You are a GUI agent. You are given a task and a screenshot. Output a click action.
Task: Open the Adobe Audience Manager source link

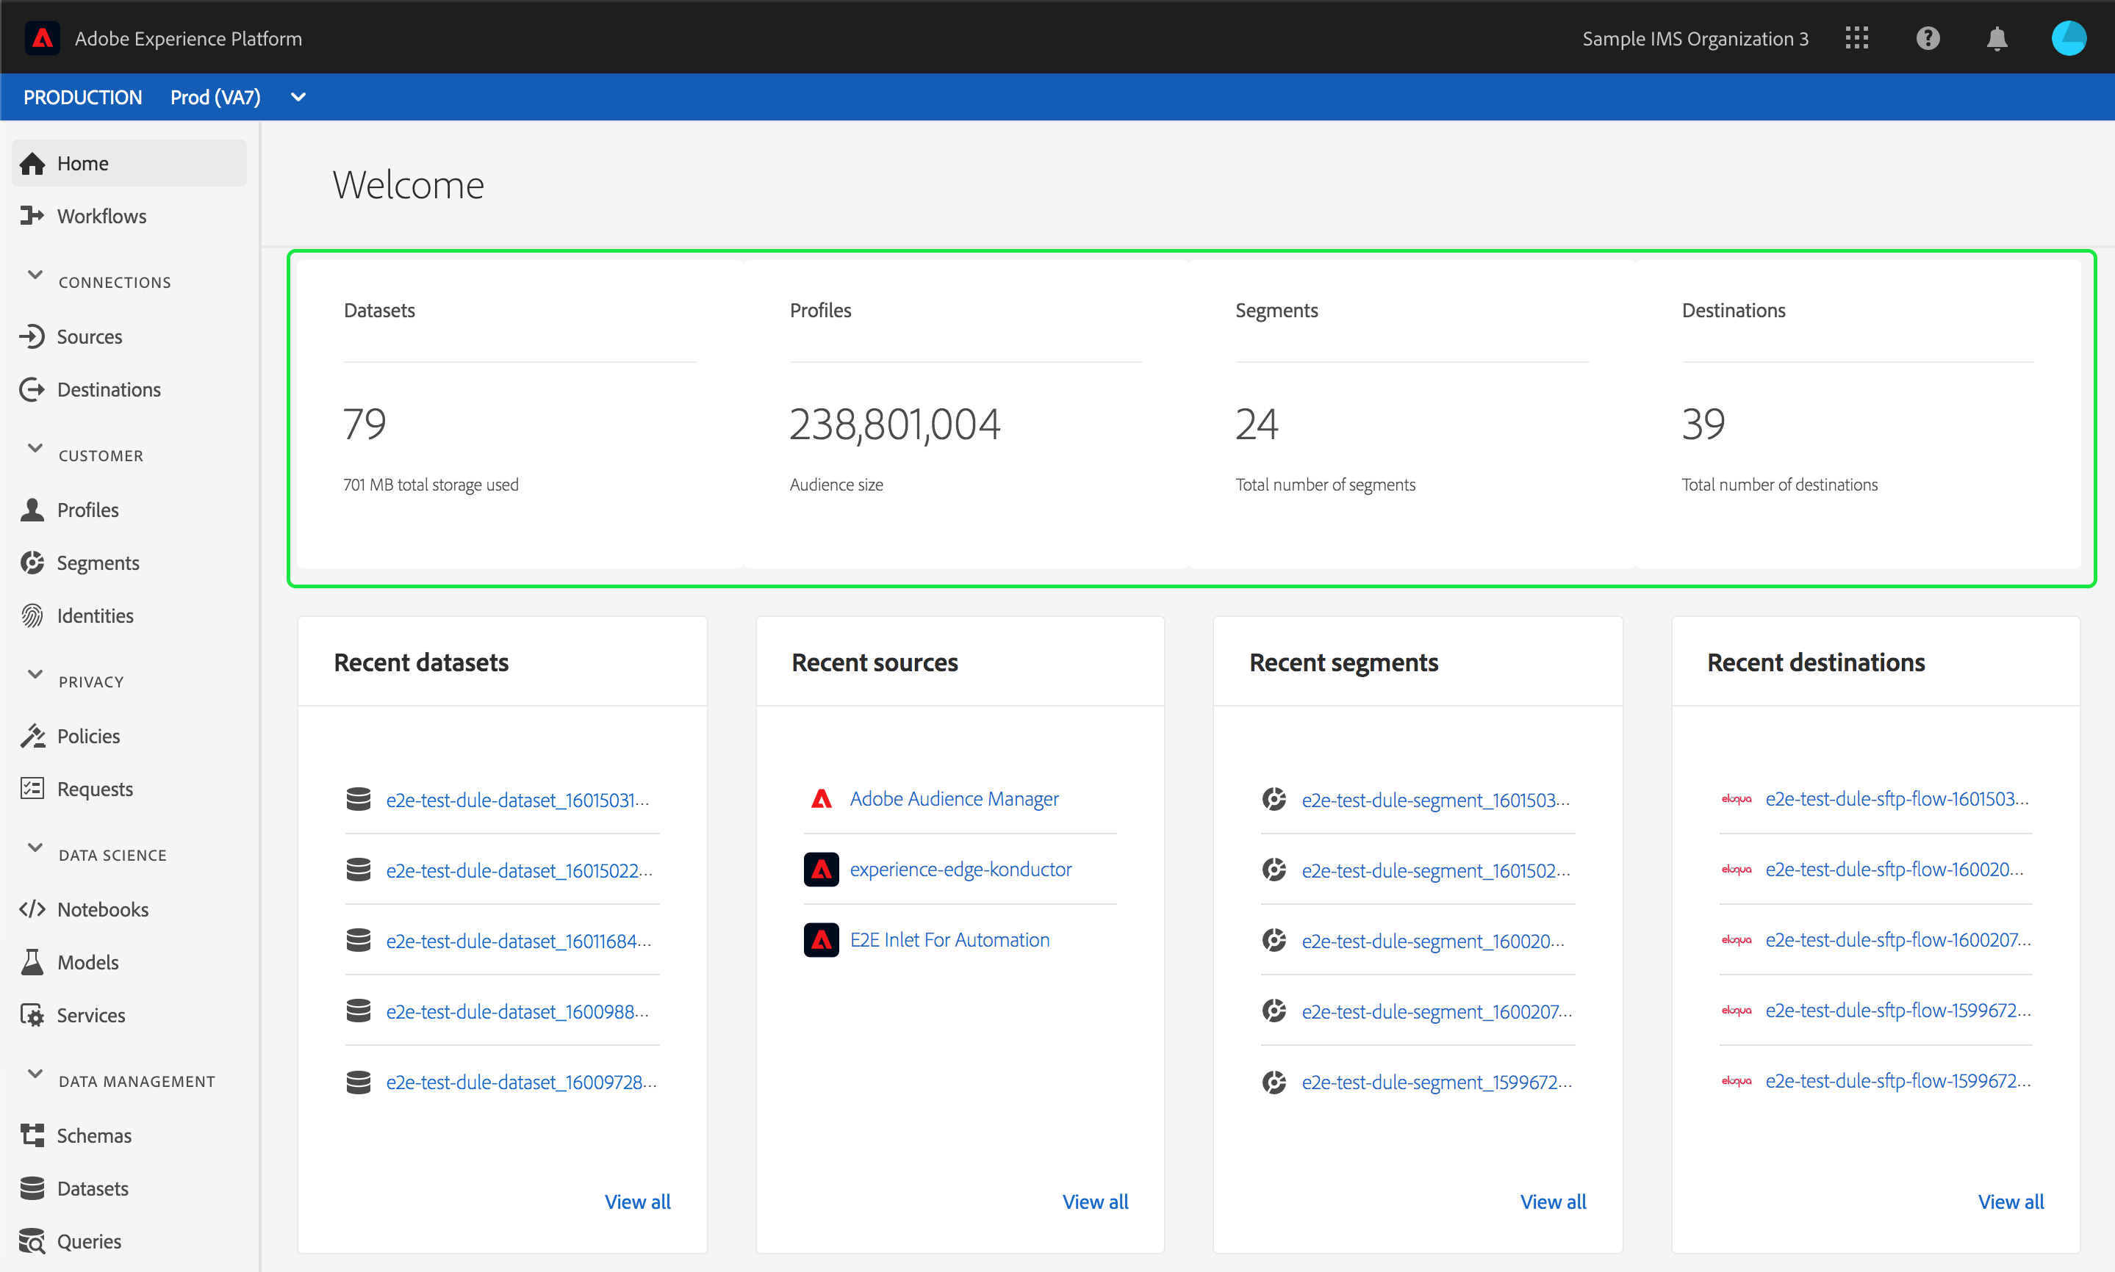point(954,799)
